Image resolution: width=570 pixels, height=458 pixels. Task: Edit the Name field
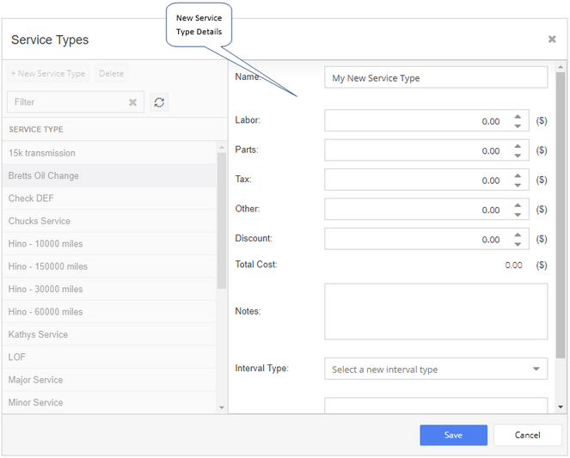pos(436,77)
